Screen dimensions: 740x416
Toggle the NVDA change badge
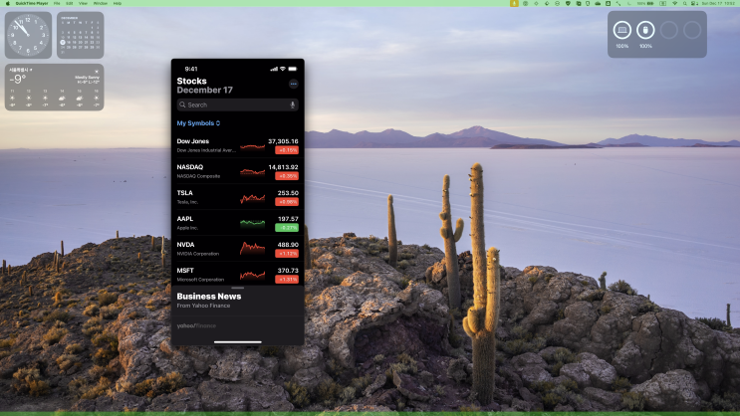[x=287, y=254]
